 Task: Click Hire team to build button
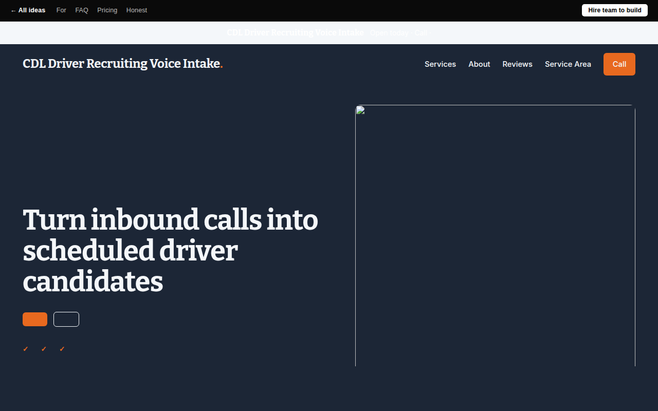(x=614, y=10)
